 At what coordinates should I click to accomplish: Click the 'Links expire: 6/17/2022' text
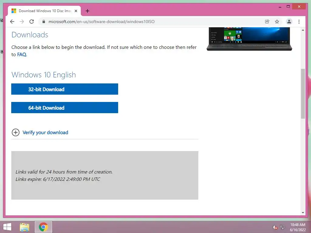click(x=40, y=179)
